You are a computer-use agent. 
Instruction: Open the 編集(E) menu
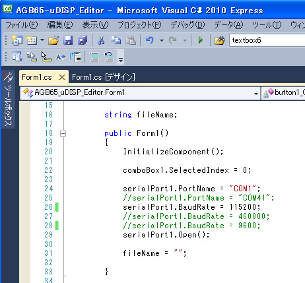pyautogui.click(x=60, y=25)
